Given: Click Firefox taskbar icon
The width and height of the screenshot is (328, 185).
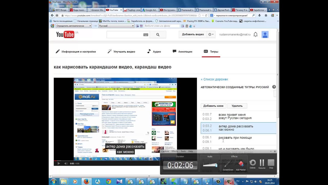Looking at the screenshot, I should (86, 182).
